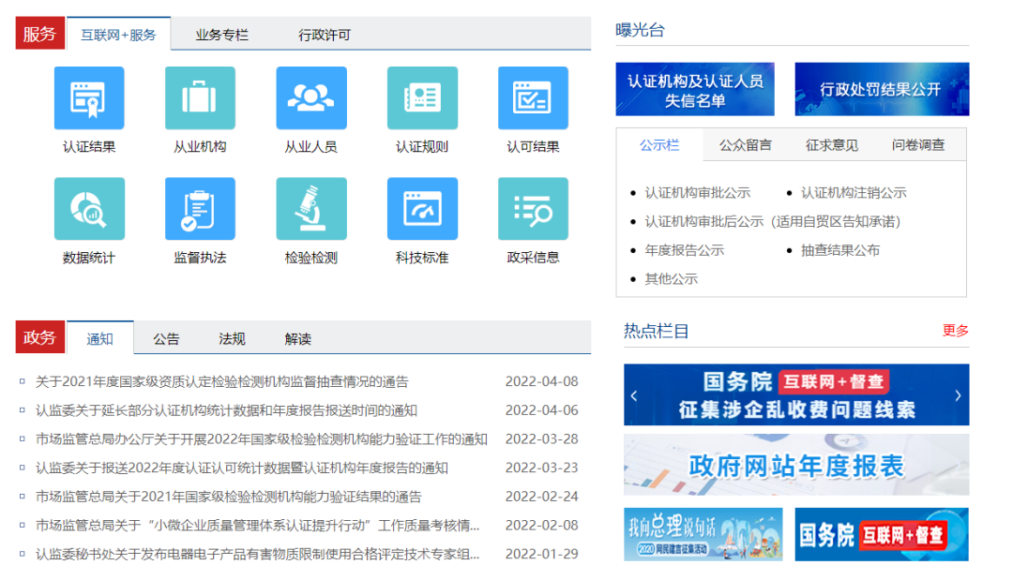Open the 监督执法 clipboard icon

click(200, 209)
